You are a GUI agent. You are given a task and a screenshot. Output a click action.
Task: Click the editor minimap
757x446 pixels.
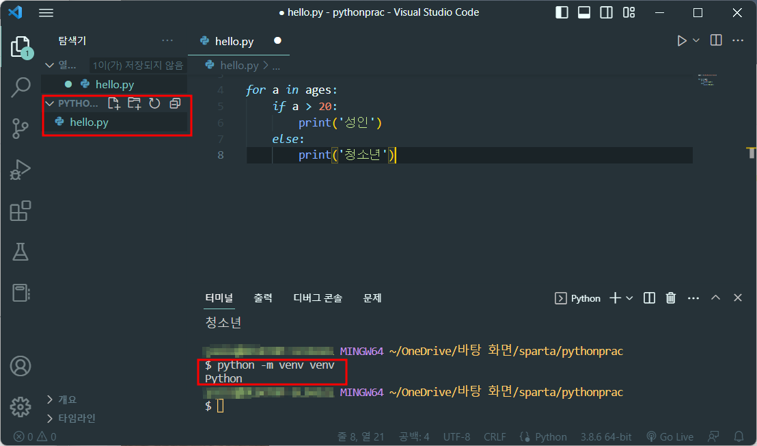[707, 80]
